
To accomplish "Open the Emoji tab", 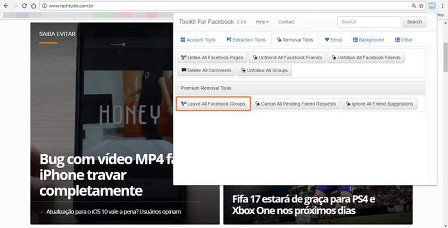I will coord(333,40).
